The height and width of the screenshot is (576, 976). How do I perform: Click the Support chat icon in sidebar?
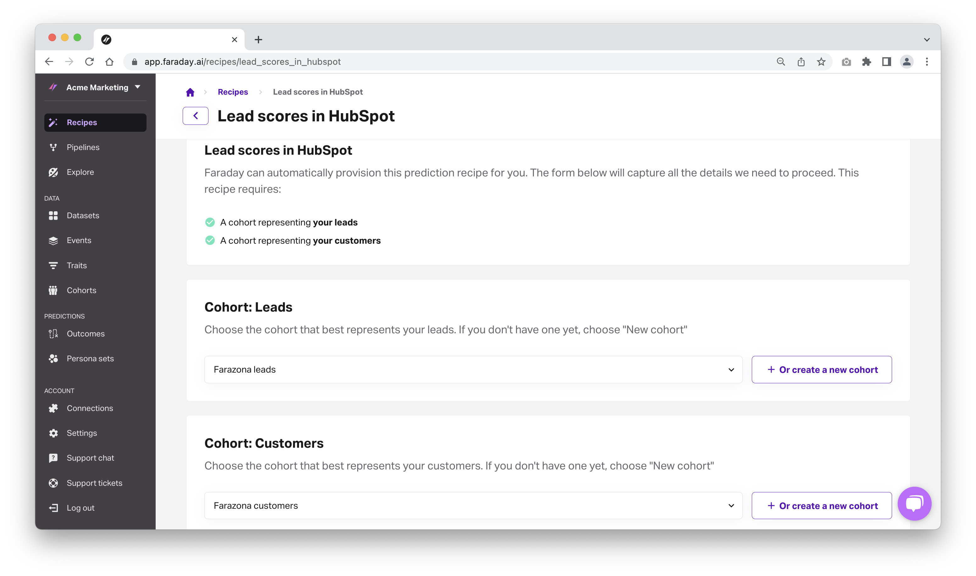(54, 457)
